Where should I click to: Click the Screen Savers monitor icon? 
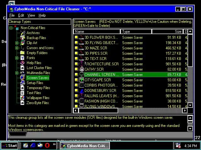click(x=23, y=78)
